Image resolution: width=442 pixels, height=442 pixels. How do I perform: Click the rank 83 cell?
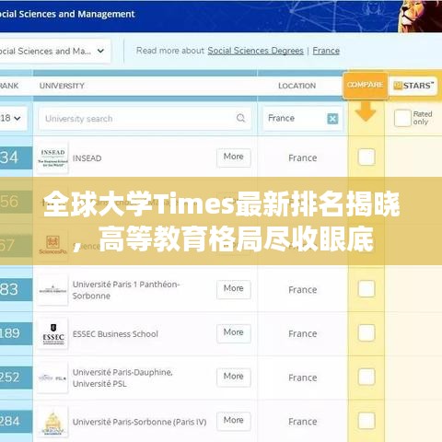pyautogui.click(x=16, y=289)
